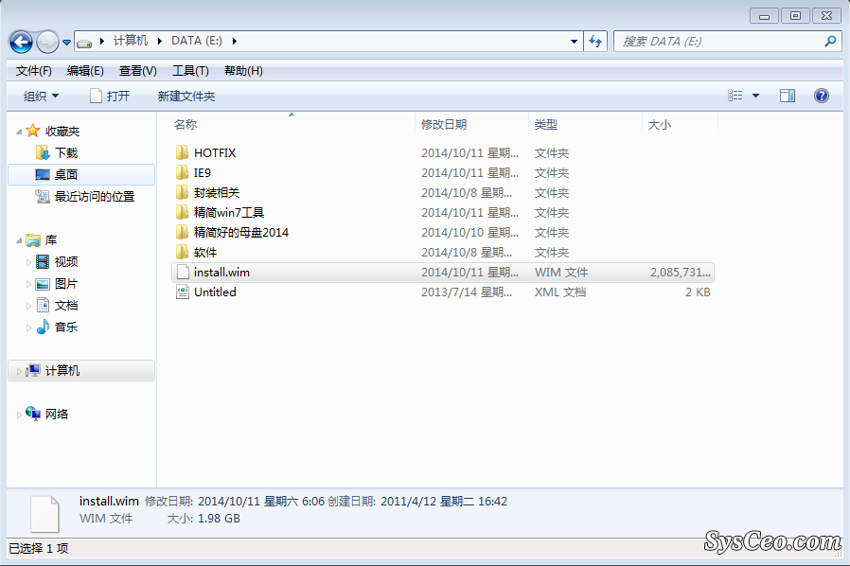This screenshot has width=850, height=566.
Task: Click 计算机 in the address breadcrumb
Action: click(130, 41)
